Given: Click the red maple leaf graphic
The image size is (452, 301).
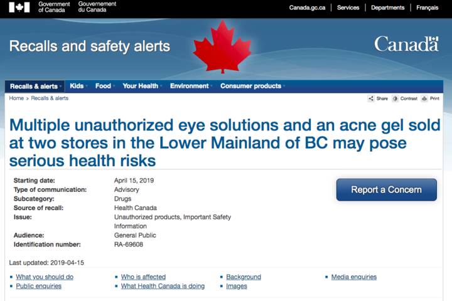Looking at the screenshot, I should pyautogui.click(x=222, y=46).
